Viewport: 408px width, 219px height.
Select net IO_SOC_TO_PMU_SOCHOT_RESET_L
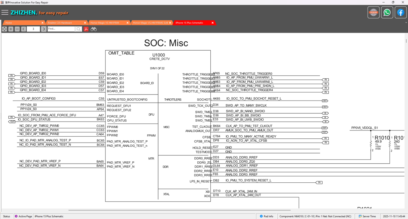254,99
